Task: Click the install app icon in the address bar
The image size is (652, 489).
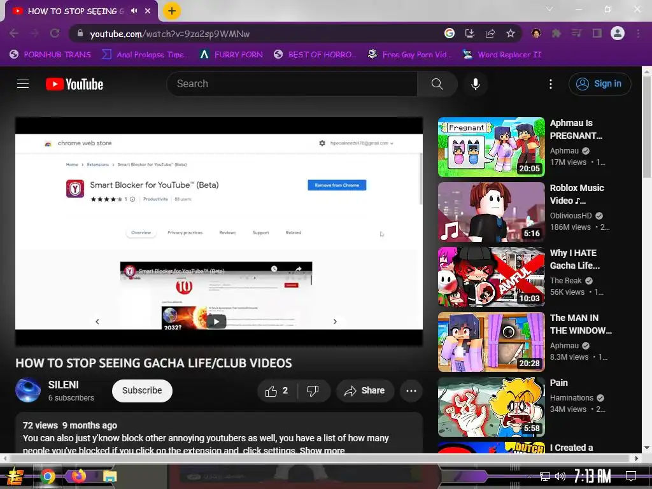Action: pyautogui.click(x=470, y=33)
